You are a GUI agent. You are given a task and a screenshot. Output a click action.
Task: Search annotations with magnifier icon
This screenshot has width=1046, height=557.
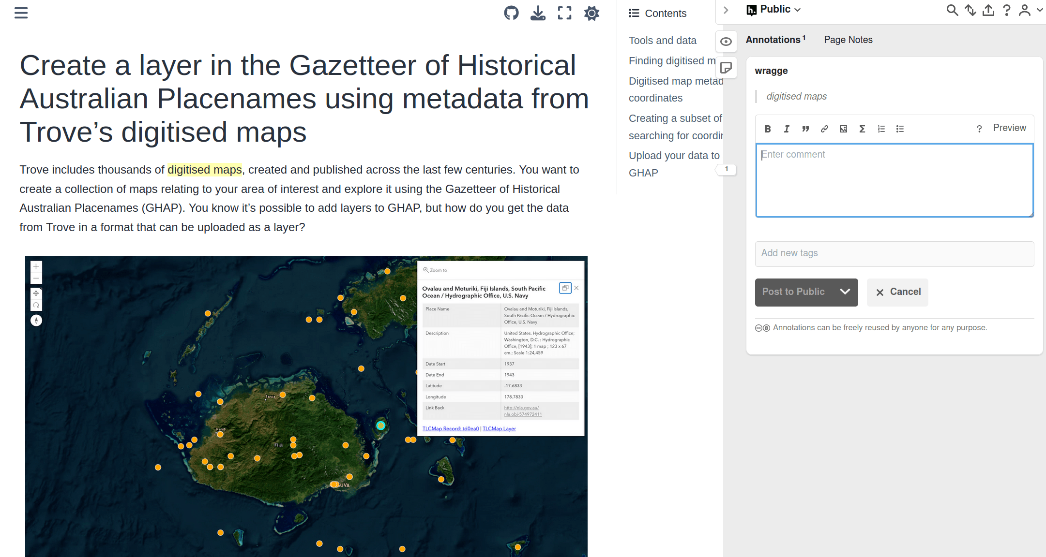tap(952, 10)
